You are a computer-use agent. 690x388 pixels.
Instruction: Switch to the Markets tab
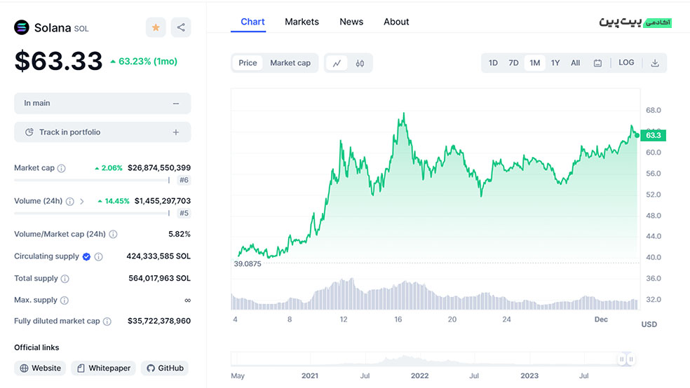pyautogui.click(x=302, y=22)
